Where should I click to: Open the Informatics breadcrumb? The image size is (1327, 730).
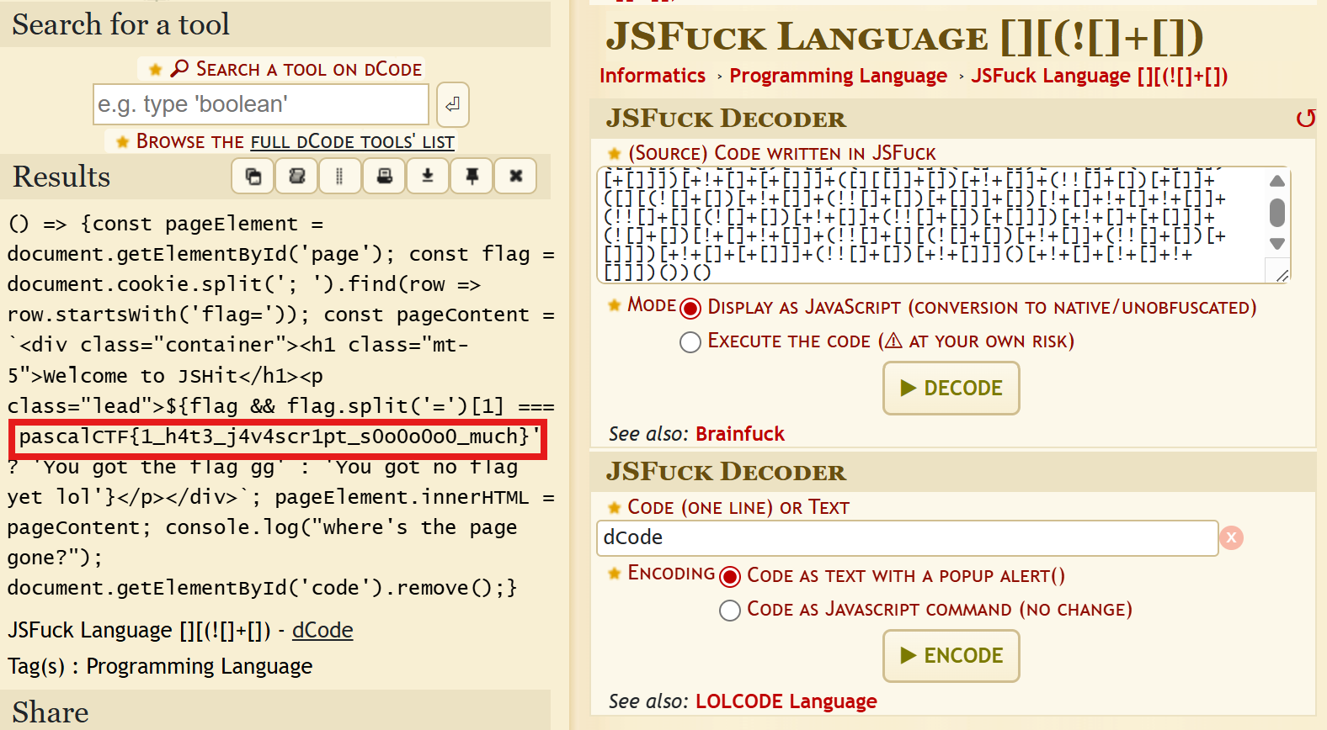click(653, 76)
